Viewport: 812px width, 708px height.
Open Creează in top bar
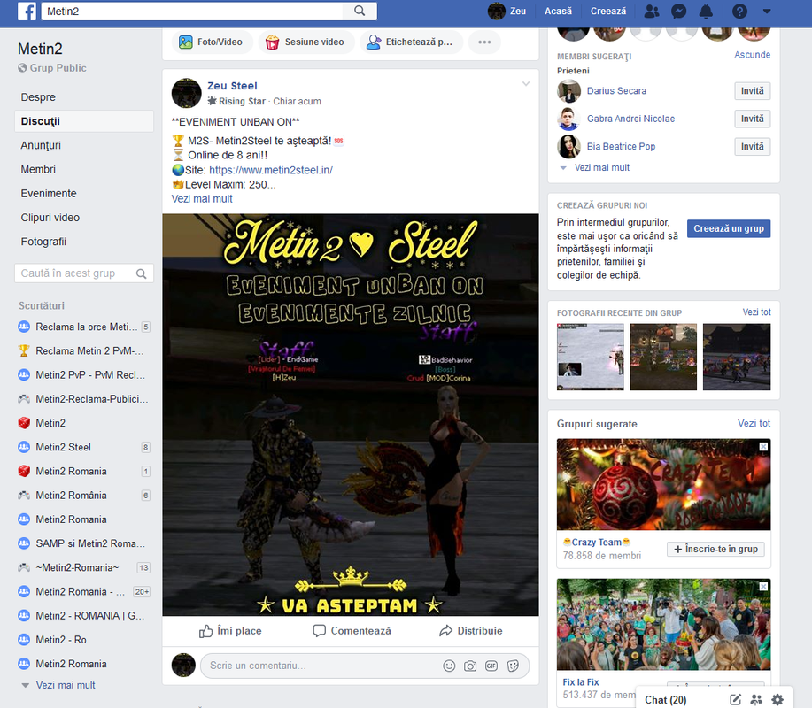608,11
